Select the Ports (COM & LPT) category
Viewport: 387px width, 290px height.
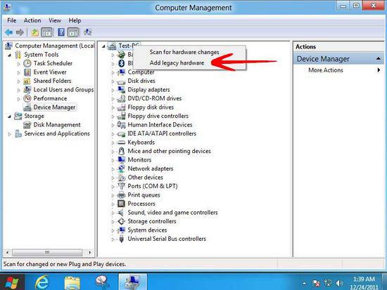[x=153, y=186]
